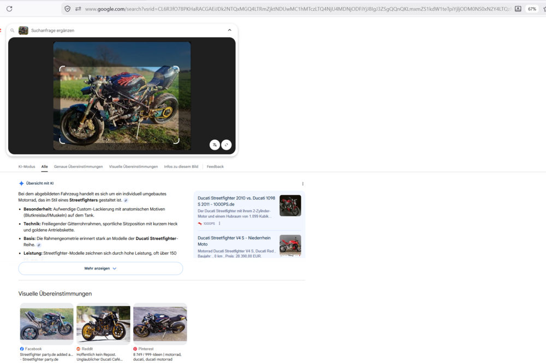The height and width of the screenshot is (364, 546).
Task: Click the thumbnail of the 1000PS.de result
Action: [290, 206]
